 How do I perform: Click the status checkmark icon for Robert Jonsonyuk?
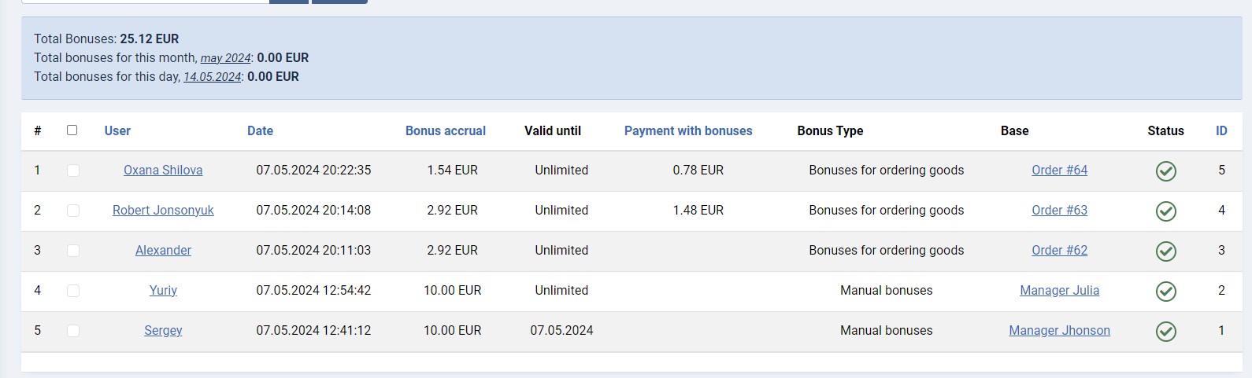(x=1165, y=211)
